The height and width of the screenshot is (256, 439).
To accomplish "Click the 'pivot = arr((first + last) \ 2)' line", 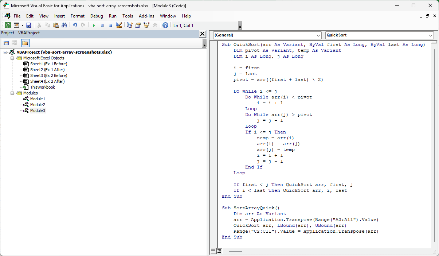I will coord(278,79).
